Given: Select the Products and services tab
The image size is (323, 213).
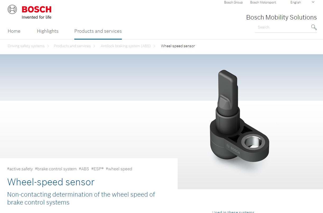Looking at the screenshot, I should tap(98, 31).
